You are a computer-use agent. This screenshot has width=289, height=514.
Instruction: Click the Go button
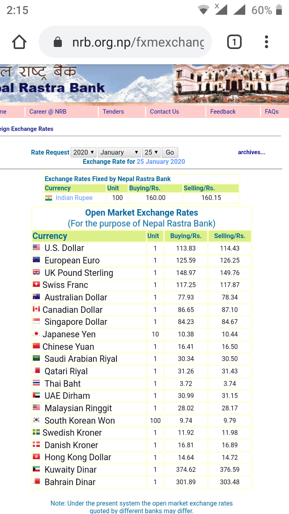coord(170,152)
